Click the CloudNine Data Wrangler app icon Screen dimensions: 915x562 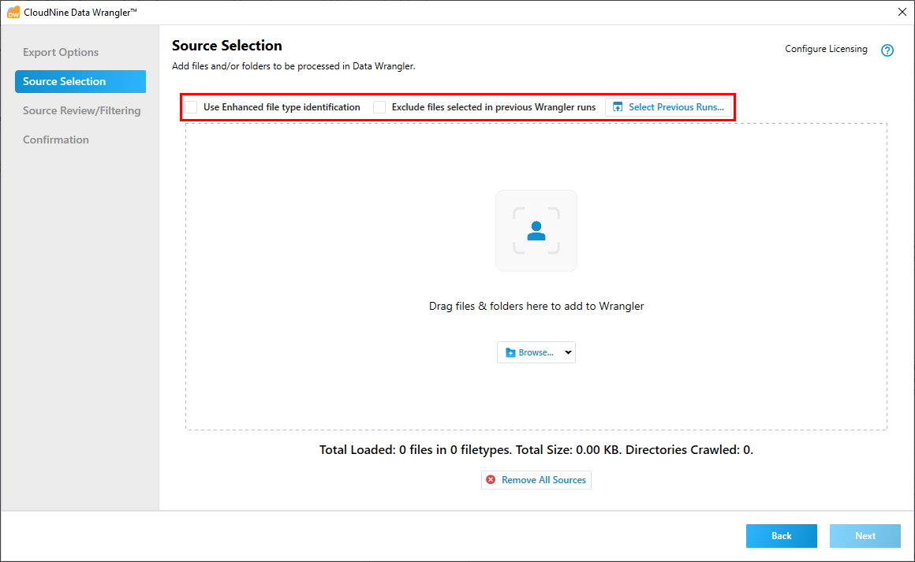click(13, 13)
